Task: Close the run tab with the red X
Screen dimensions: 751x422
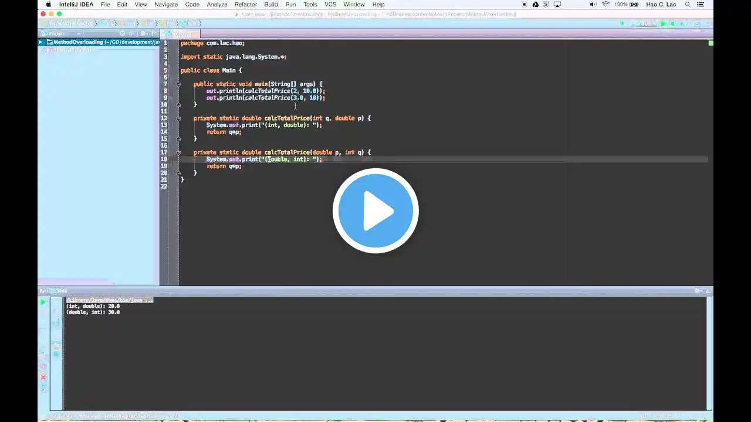Action: click(x=43, y=377)
